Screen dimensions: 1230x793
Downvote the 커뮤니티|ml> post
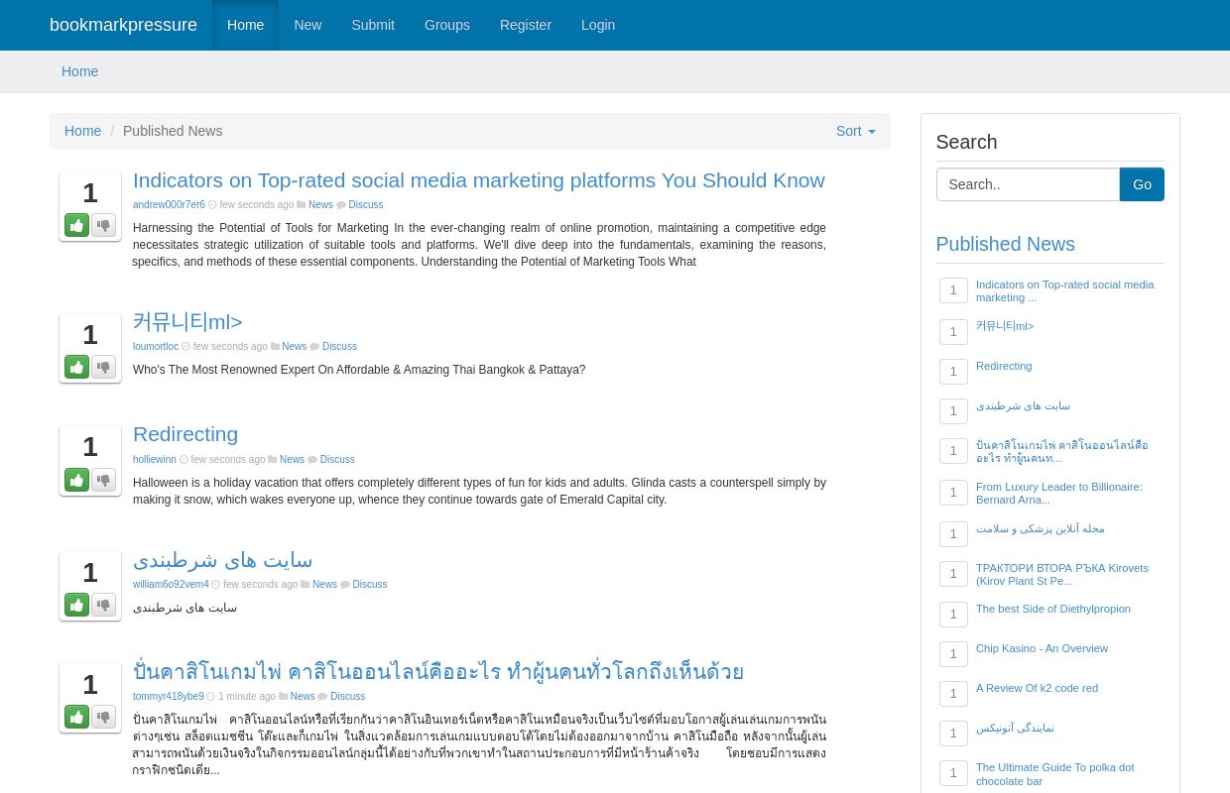click(103, 367)
